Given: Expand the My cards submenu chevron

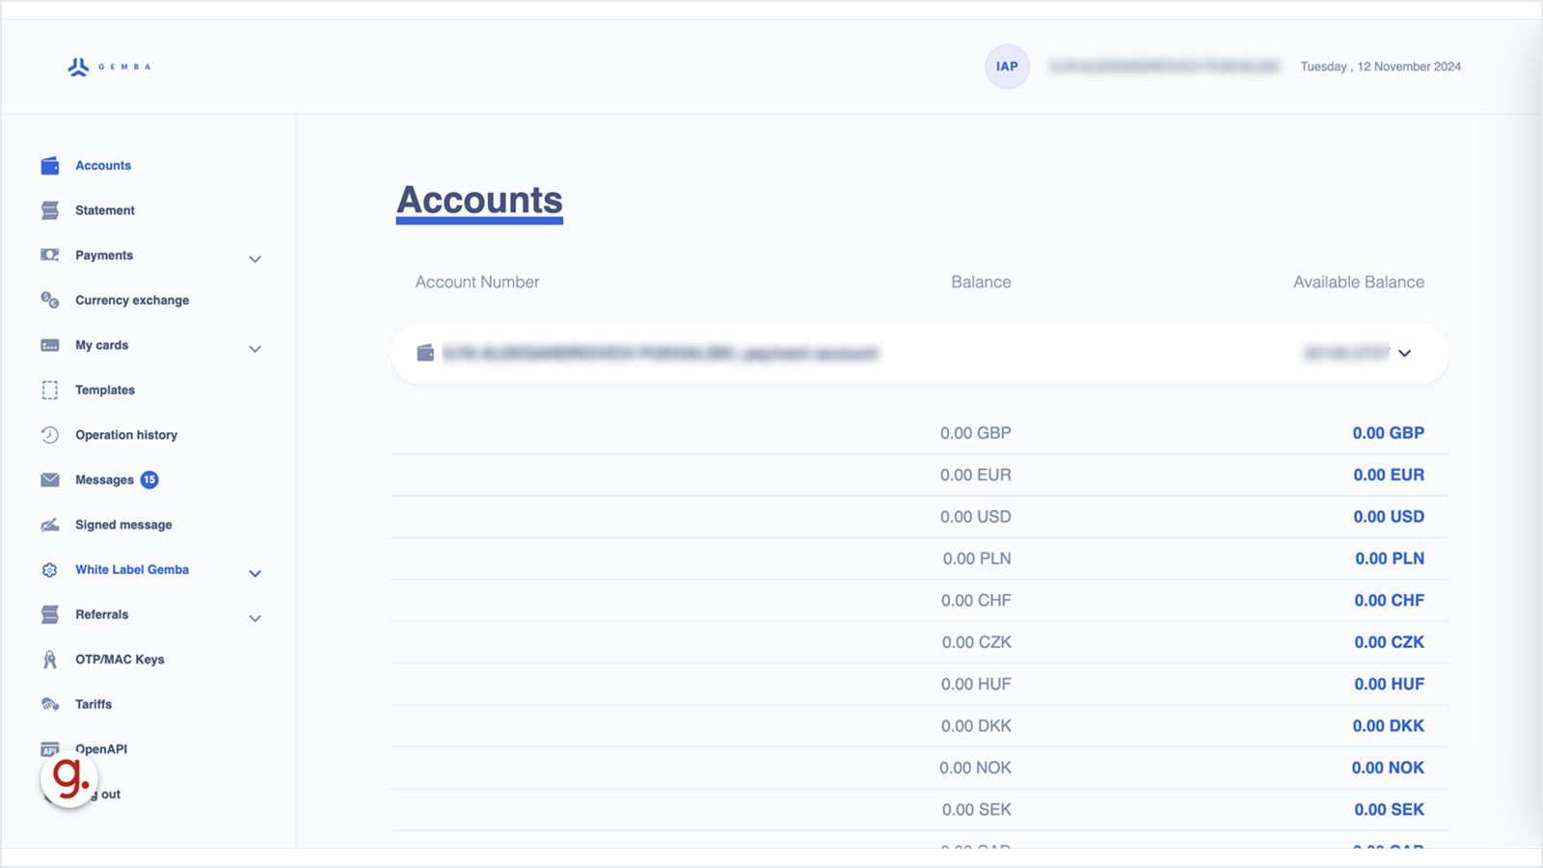Looking at the screenshot, I should point(255,348).
